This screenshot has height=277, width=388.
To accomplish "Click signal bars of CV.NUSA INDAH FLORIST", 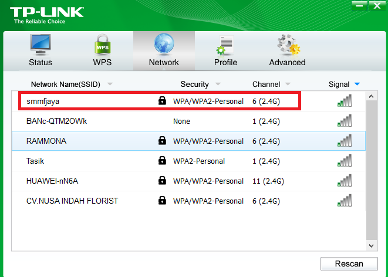I will point(345,201).
